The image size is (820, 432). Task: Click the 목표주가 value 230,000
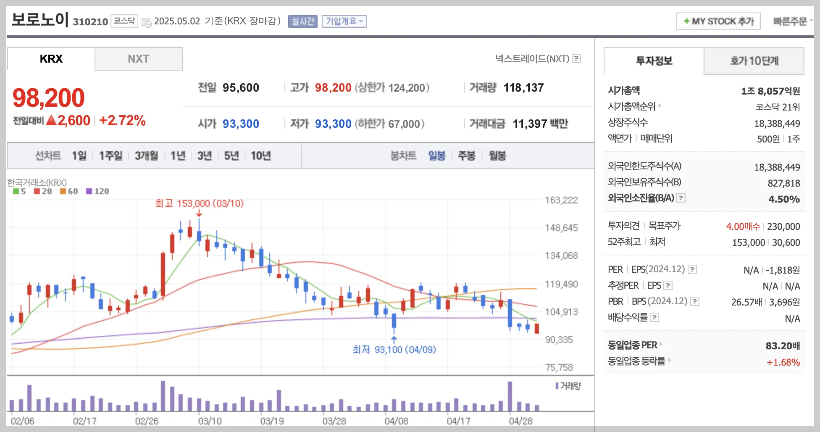click(783, 227)
